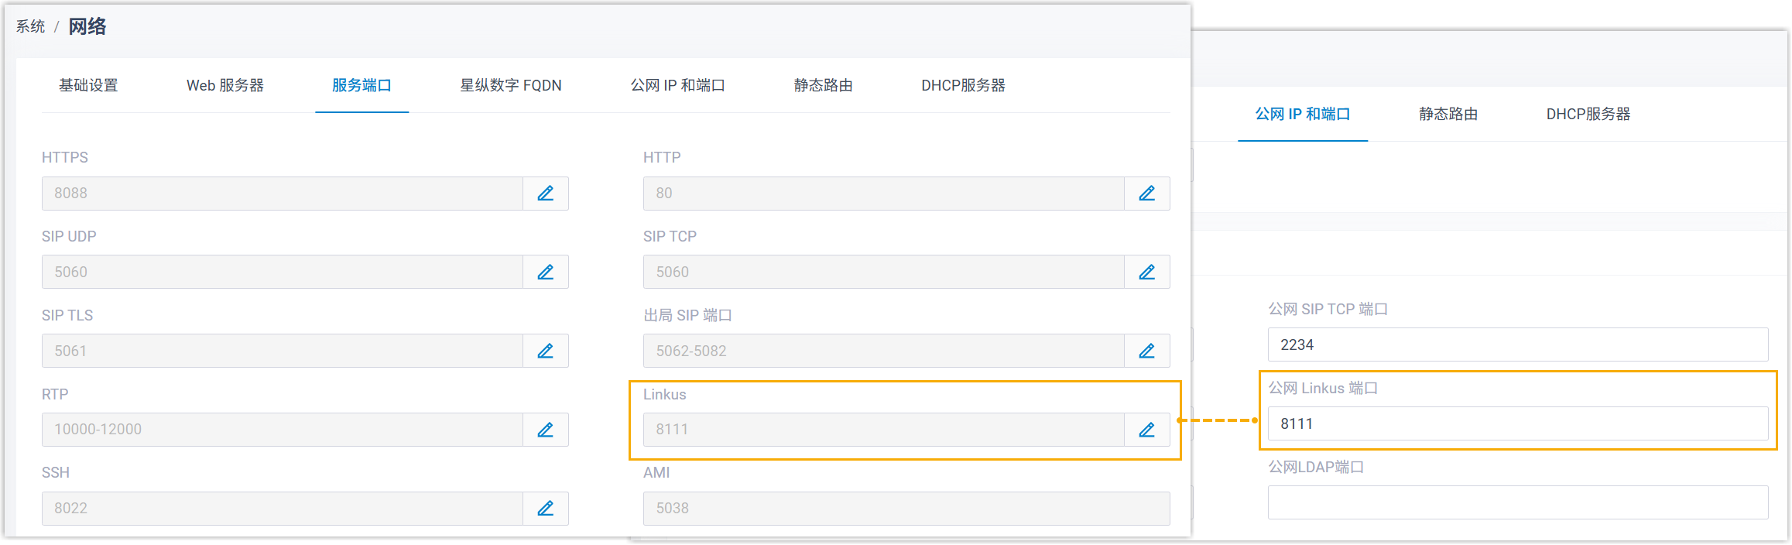Viewport: 1792px width, 545px height.
Task: Click the 系统 breadcrumb link
Action: click(31, 27)
